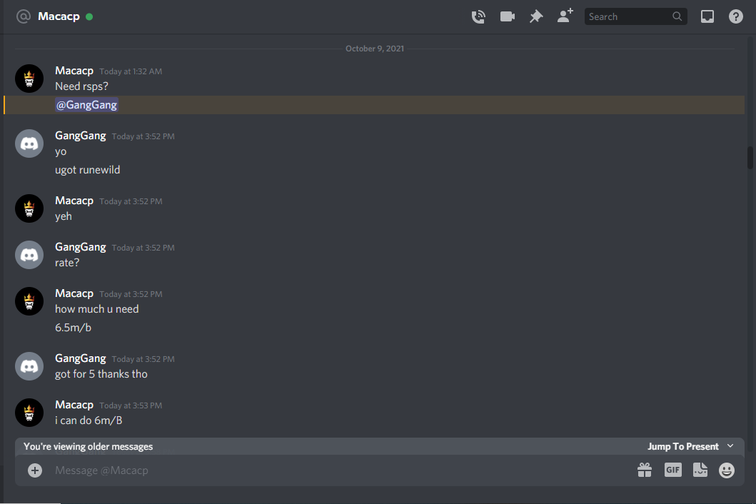
Task: Click the @GangGang mention
Action: coord(87,105)
